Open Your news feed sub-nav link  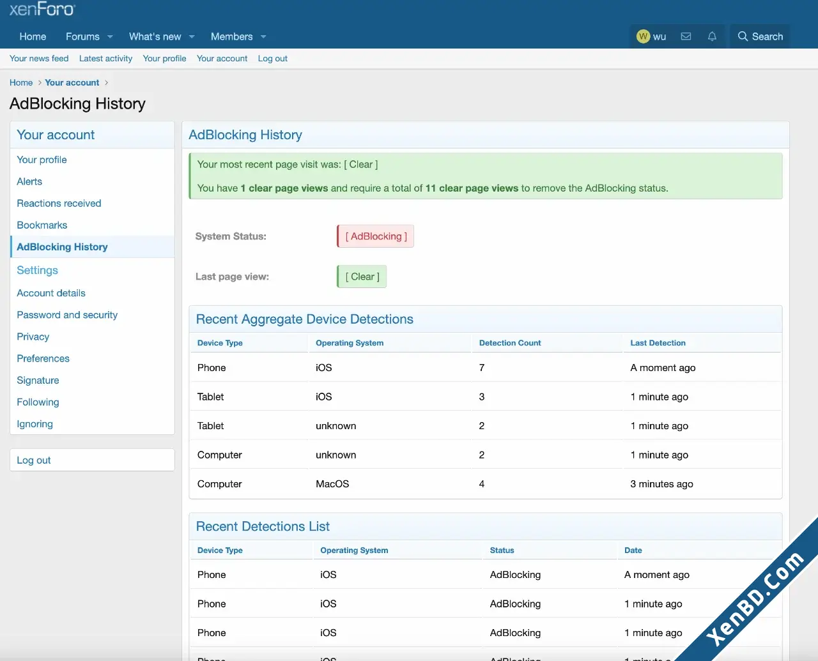pos(39,58)
